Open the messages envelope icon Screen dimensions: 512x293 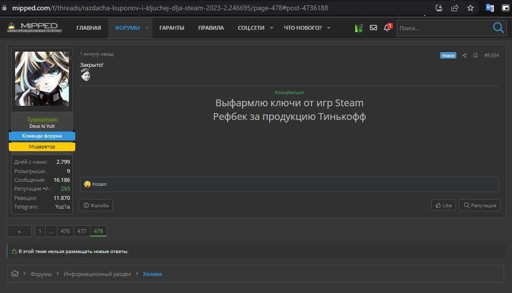click(373, 28)
